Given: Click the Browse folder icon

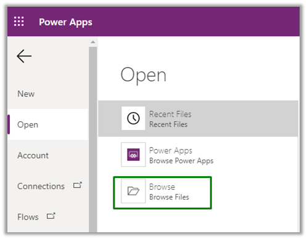Looking at the screenshot, I should point(133,191).
